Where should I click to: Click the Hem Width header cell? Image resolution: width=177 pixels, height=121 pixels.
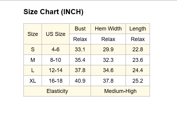point(108,29)
